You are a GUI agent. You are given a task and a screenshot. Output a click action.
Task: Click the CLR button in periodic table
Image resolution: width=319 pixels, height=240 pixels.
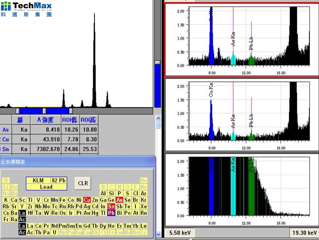point(83,183)
